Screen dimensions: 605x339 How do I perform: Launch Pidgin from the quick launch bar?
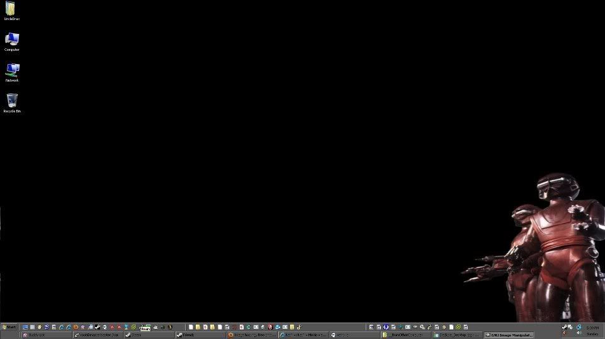coord(82,327)
